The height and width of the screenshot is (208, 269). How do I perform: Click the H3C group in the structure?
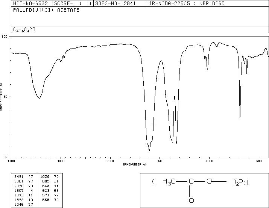[169, 182]
